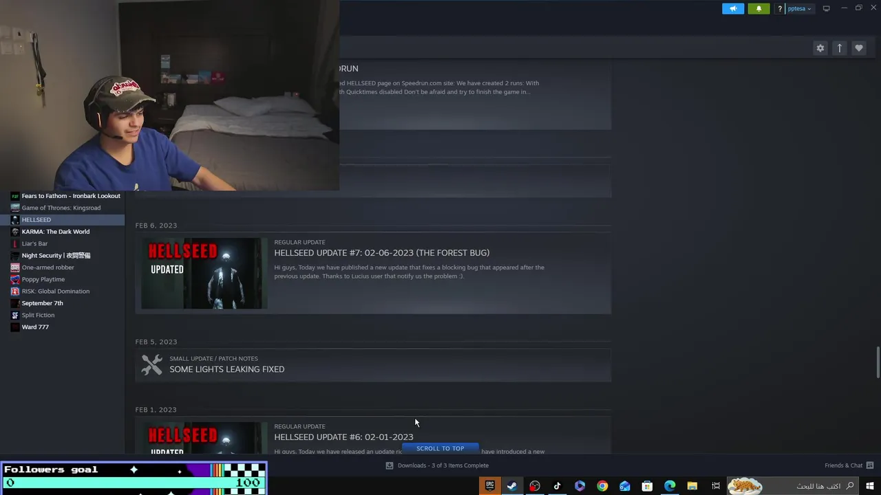881x495 pixels.
Task: Open the Windows Start menu
Action: click(870, 486)
